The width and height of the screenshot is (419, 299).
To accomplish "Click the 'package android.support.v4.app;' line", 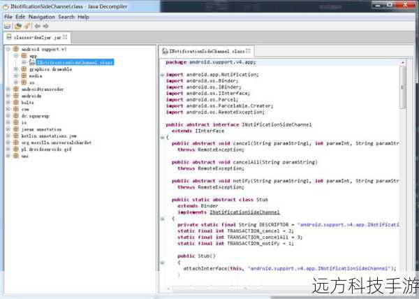I will pos(211,62).
